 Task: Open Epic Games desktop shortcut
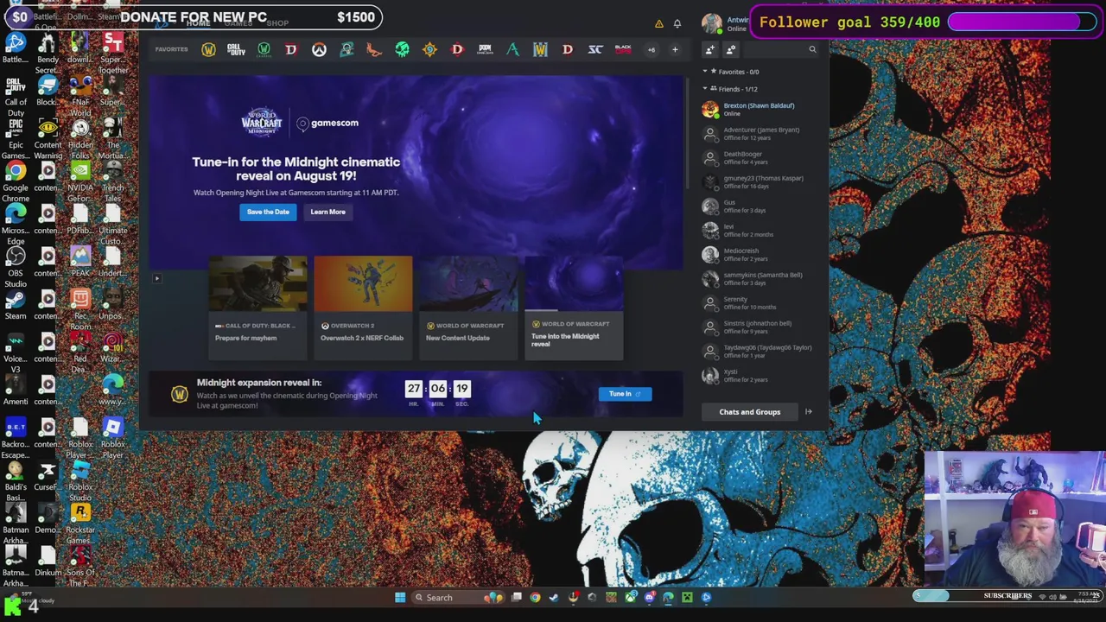click(x=16, y=138)
